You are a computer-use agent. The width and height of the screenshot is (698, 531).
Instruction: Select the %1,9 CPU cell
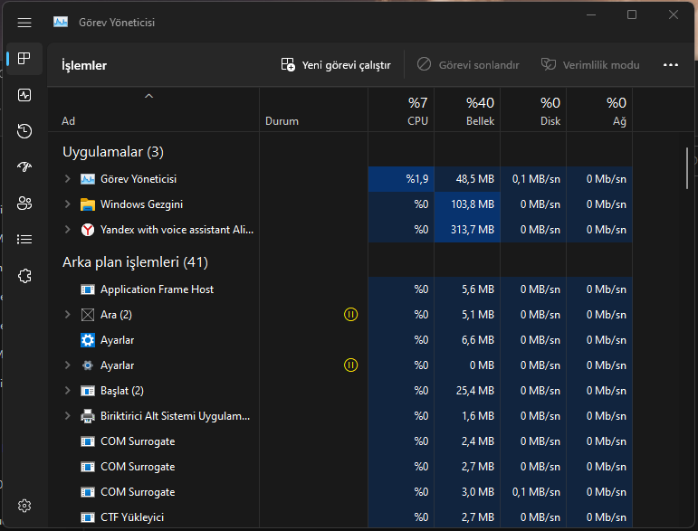pos(401,179)
